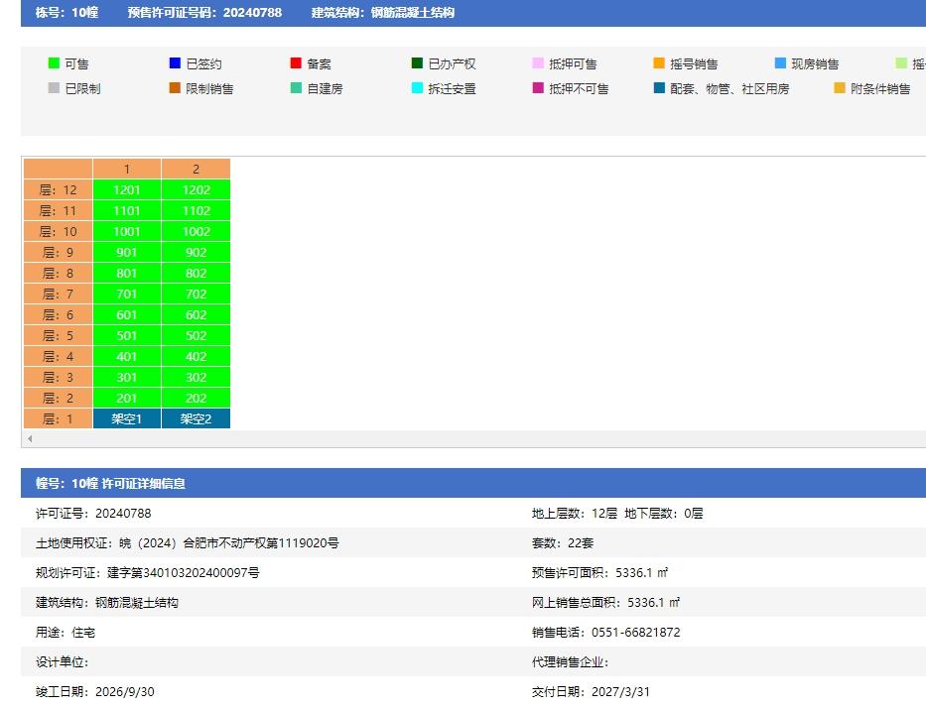Open unit 1201

(127, 190)
